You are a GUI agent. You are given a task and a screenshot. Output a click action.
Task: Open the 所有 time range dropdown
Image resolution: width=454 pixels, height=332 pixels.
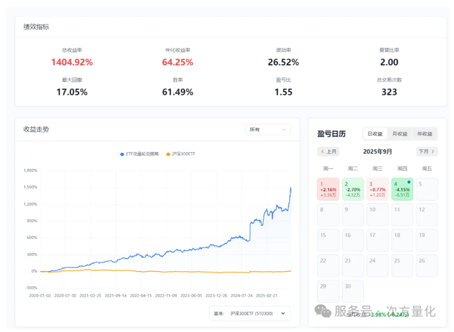coord(267,130)
